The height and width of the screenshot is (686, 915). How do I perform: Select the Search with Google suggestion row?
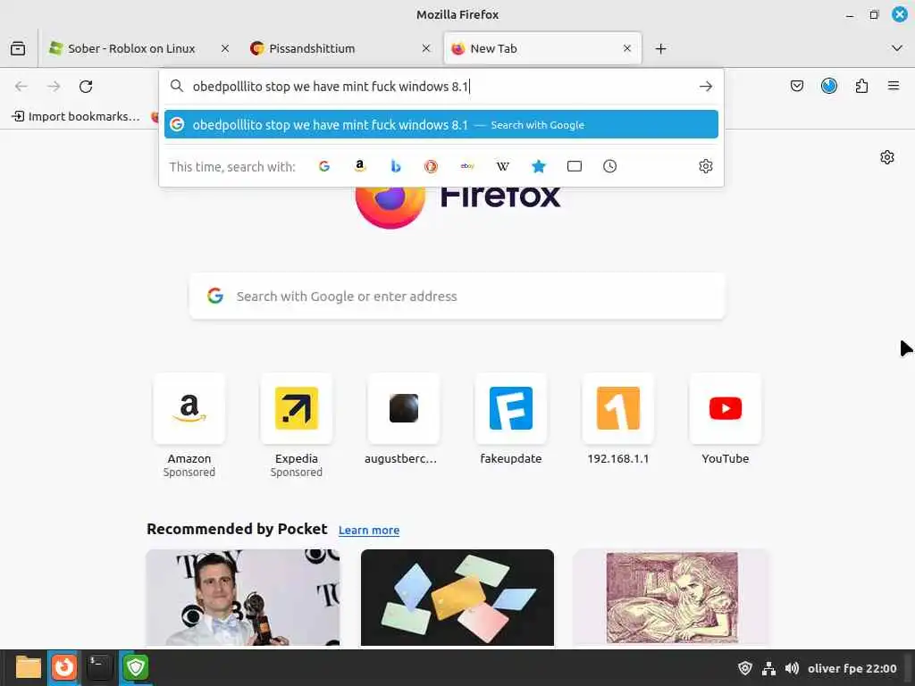click(x=441, y=124)
